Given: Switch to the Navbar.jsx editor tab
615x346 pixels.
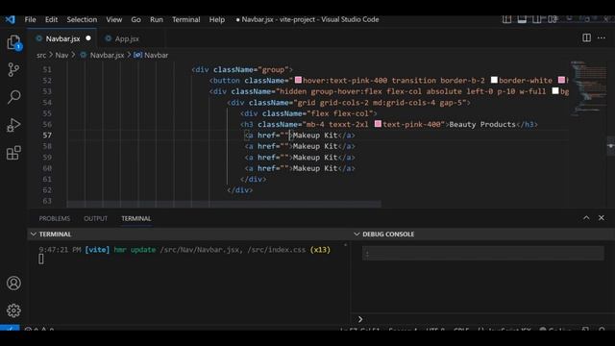Looking at the screenshot, I should pos(61,38).
